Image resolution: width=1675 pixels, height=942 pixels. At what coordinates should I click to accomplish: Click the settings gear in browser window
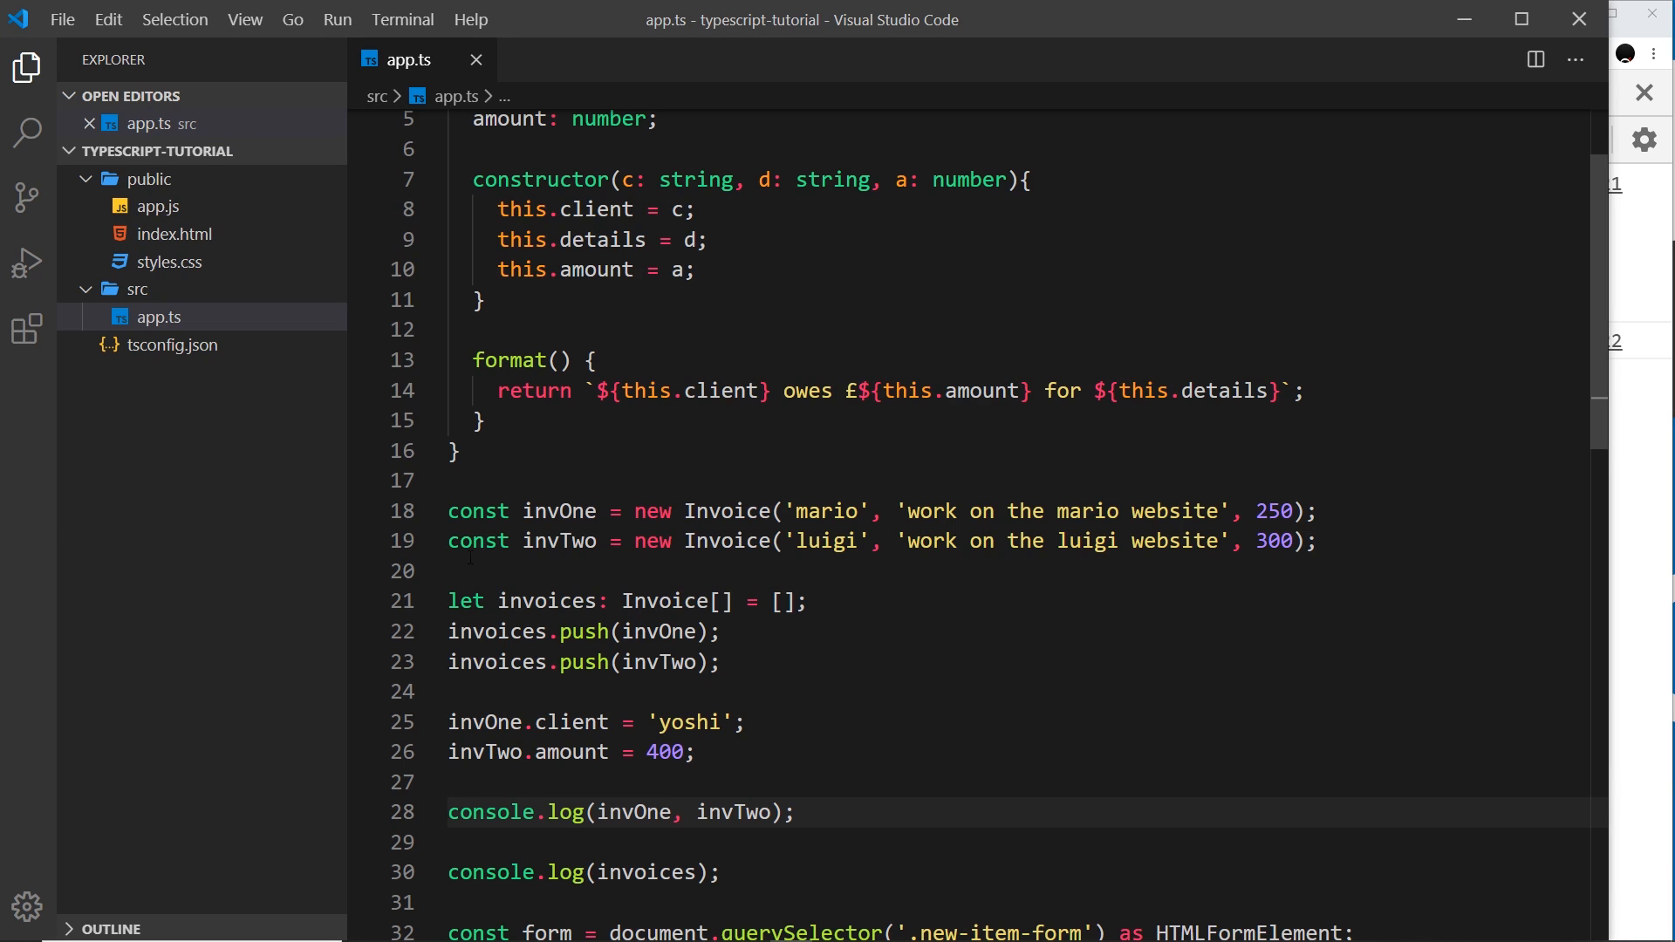tap(1644, 140)
